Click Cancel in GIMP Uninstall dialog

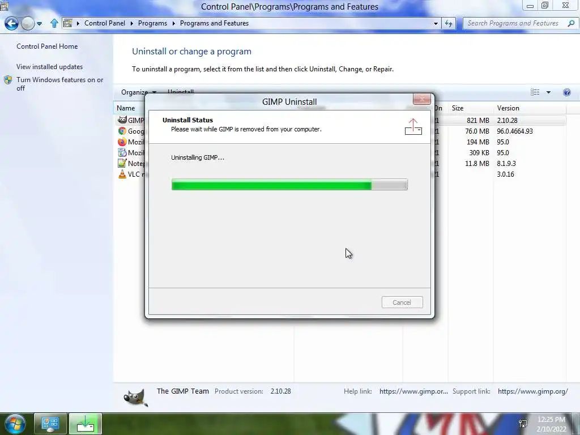[402, 302]
